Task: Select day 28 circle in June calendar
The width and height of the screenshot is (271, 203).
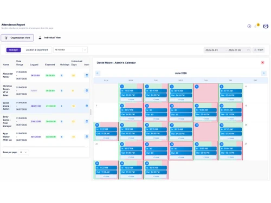Action: pyautogui.click(x=97, y=163)
